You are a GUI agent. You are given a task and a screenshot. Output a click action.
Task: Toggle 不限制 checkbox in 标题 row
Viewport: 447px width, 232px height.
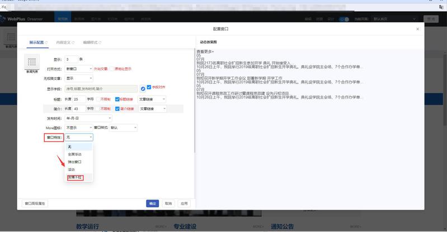[98, 99]
